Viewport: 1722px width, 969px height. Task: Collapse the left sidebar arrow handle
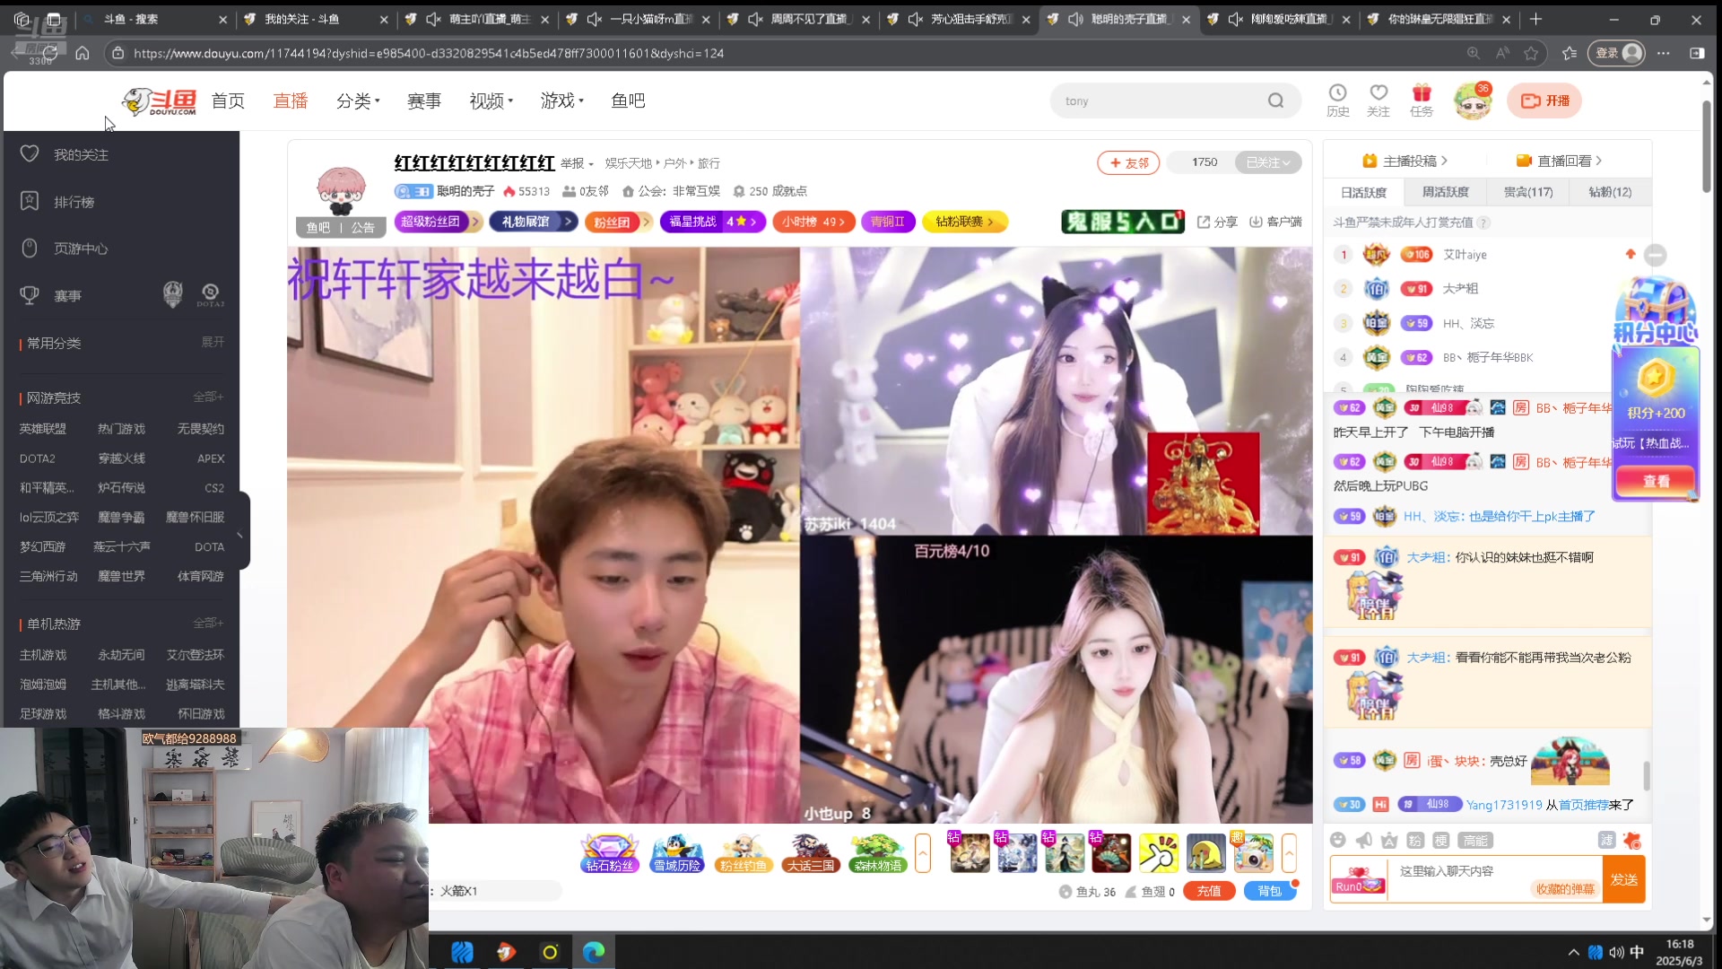tap(240, 535)
